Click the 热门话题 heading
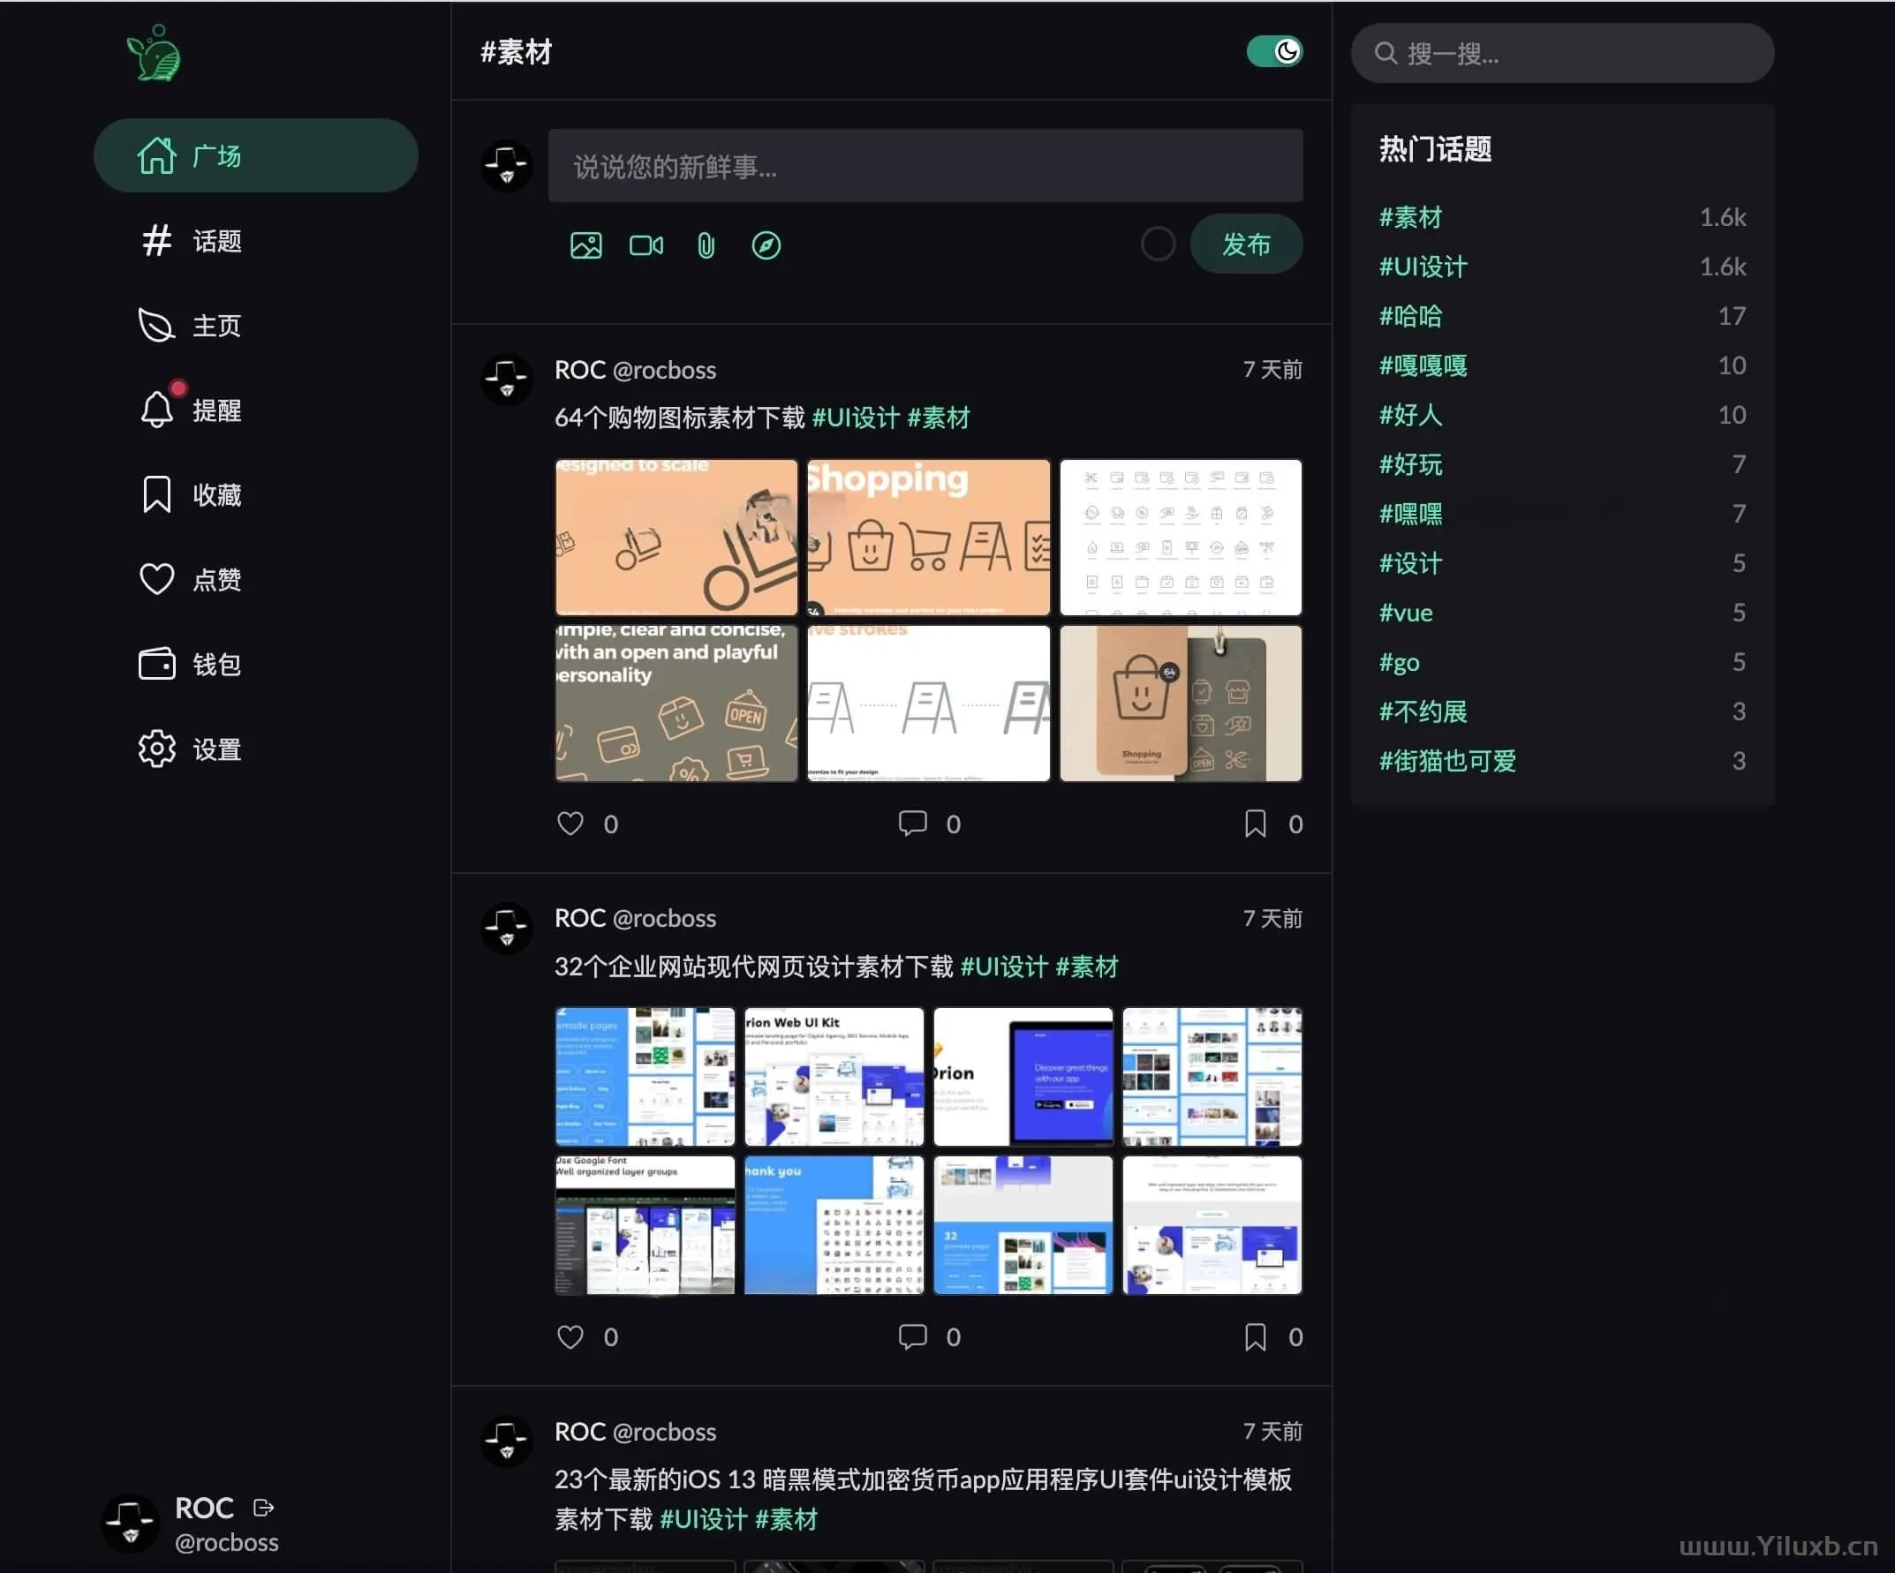Viewport: 1895px width, 1573px height. point(1435,150)
